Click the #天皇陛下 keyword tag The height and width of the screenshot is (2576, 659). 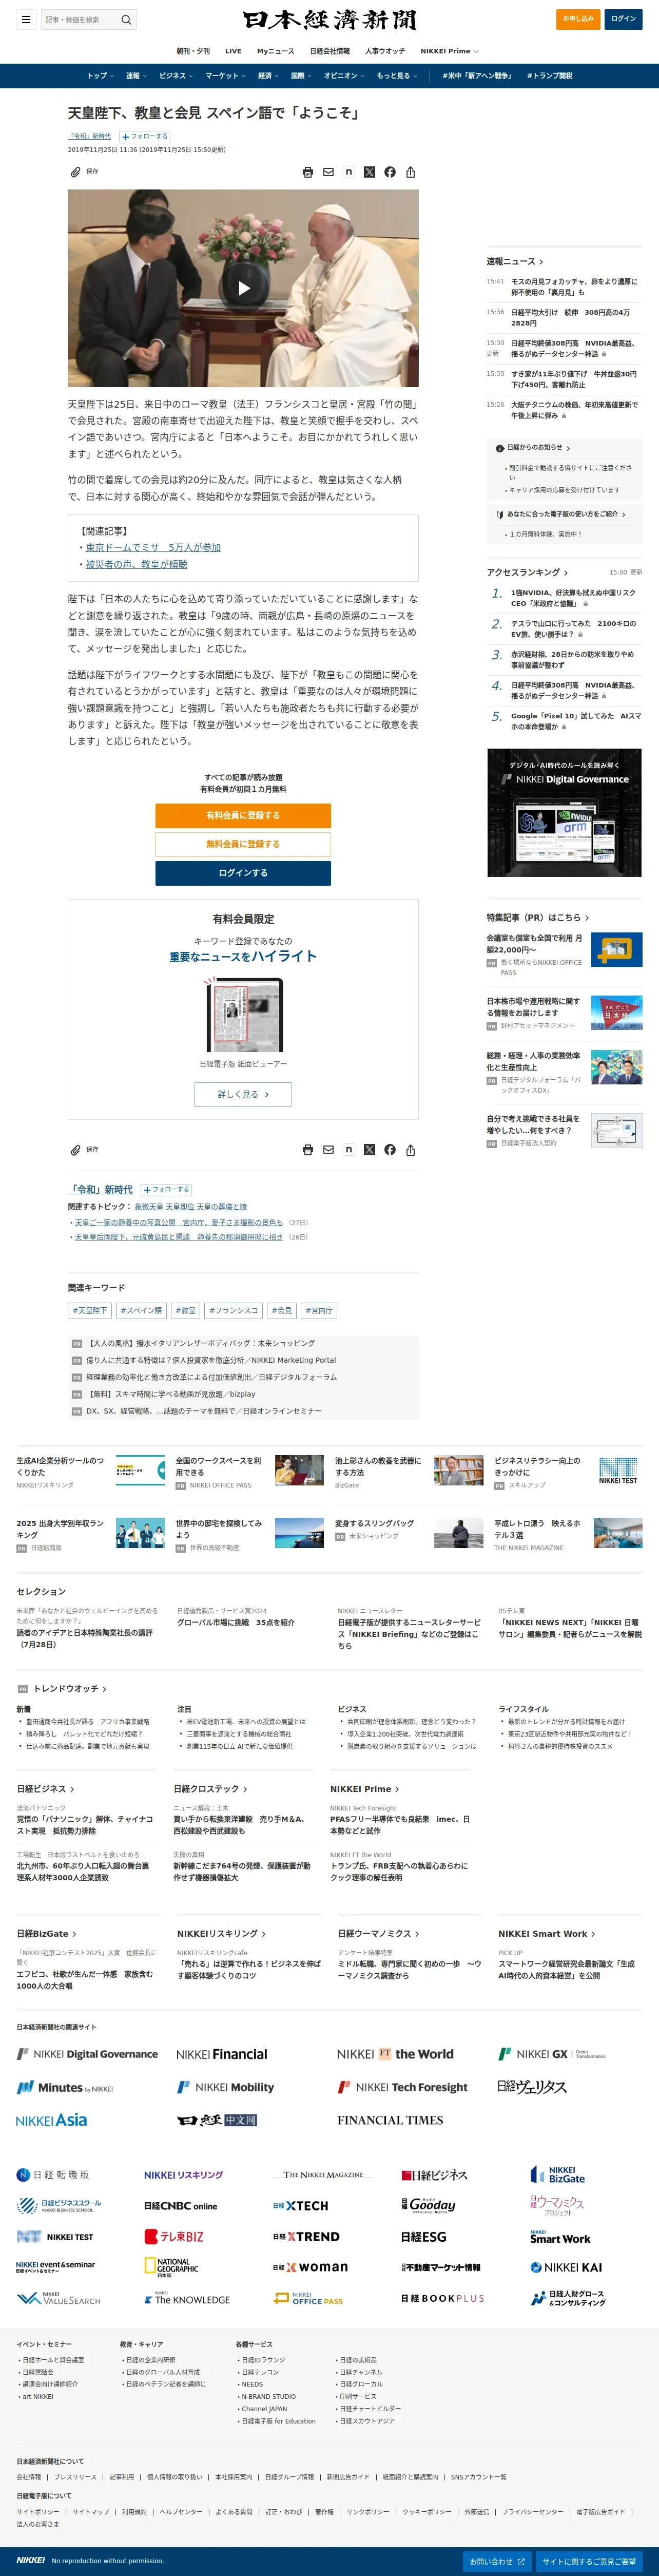pos(90,1310)
